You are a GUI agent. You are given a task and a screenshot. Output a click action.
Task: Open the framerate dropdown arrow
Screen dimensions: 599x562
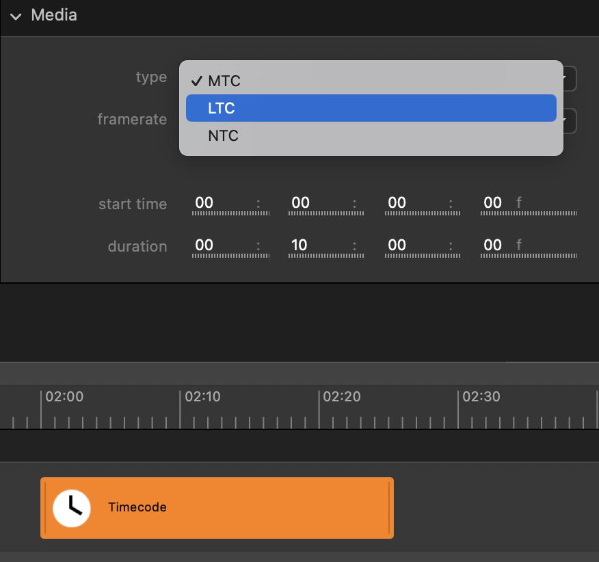[x=569, y=121]
